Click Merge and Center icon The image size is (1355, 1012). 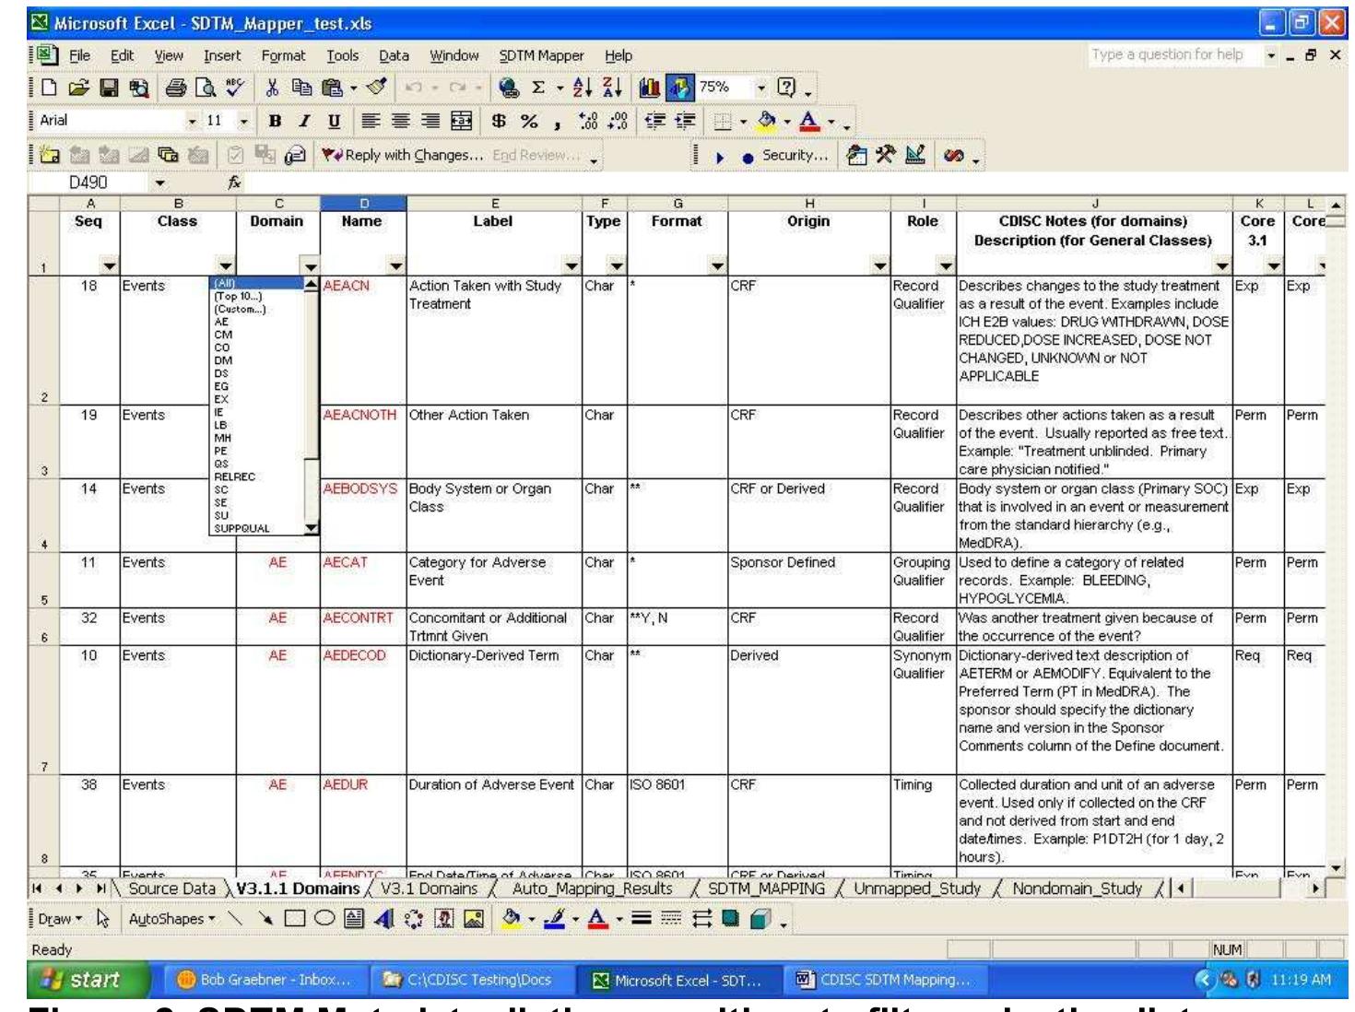point(461,121)
